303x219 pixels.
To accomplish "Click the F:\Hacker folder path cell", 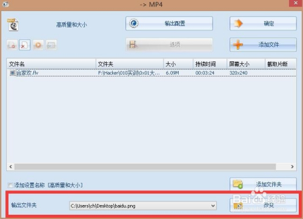I will pyautogui.click(x=129, y=73).
